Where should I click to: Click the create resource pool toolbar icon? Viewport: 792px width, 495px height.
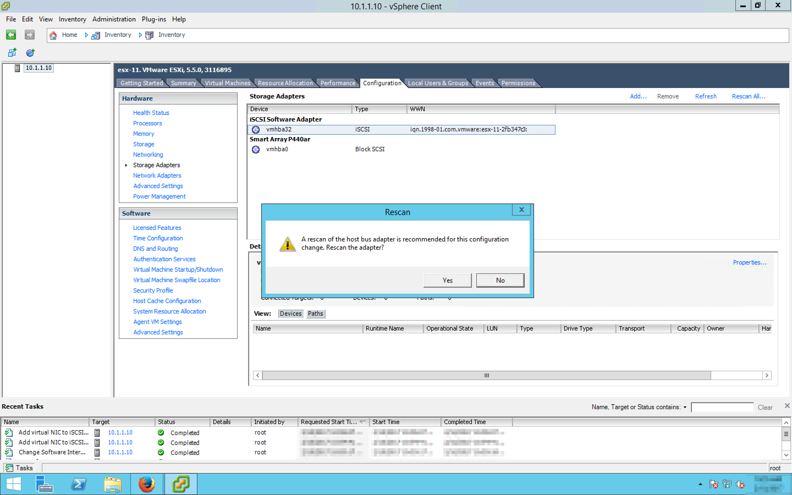point(30,52)
